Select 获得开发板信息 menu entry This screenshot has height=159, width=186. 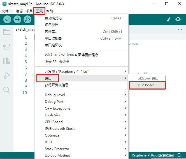point(82,85)
